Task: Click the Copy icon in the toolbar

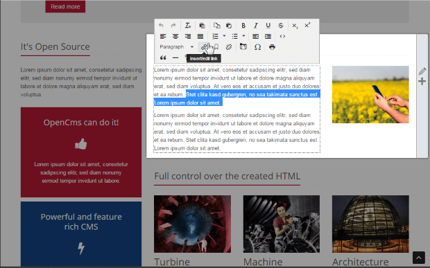Action: pos(216,26)
